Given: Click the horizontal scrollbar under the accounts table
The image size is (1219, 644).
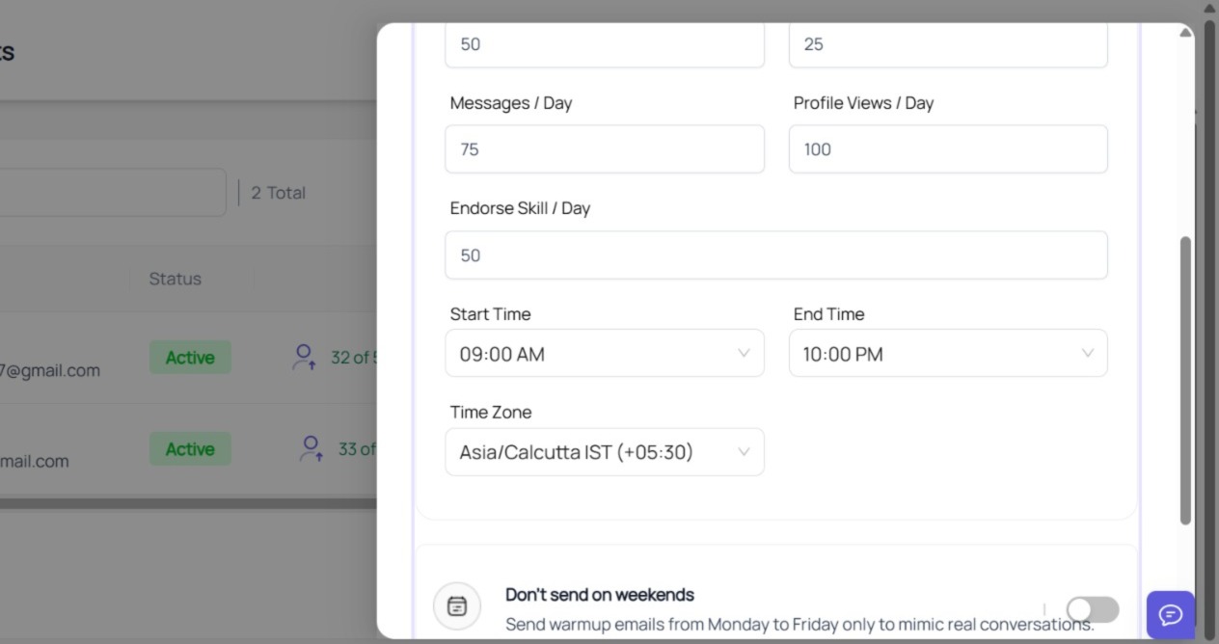Looking at the screenshot, I should 188,503.
